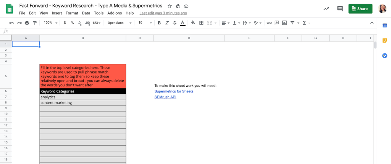Click the Insert chart icon

pyautogui.click(x=284, y=23)
